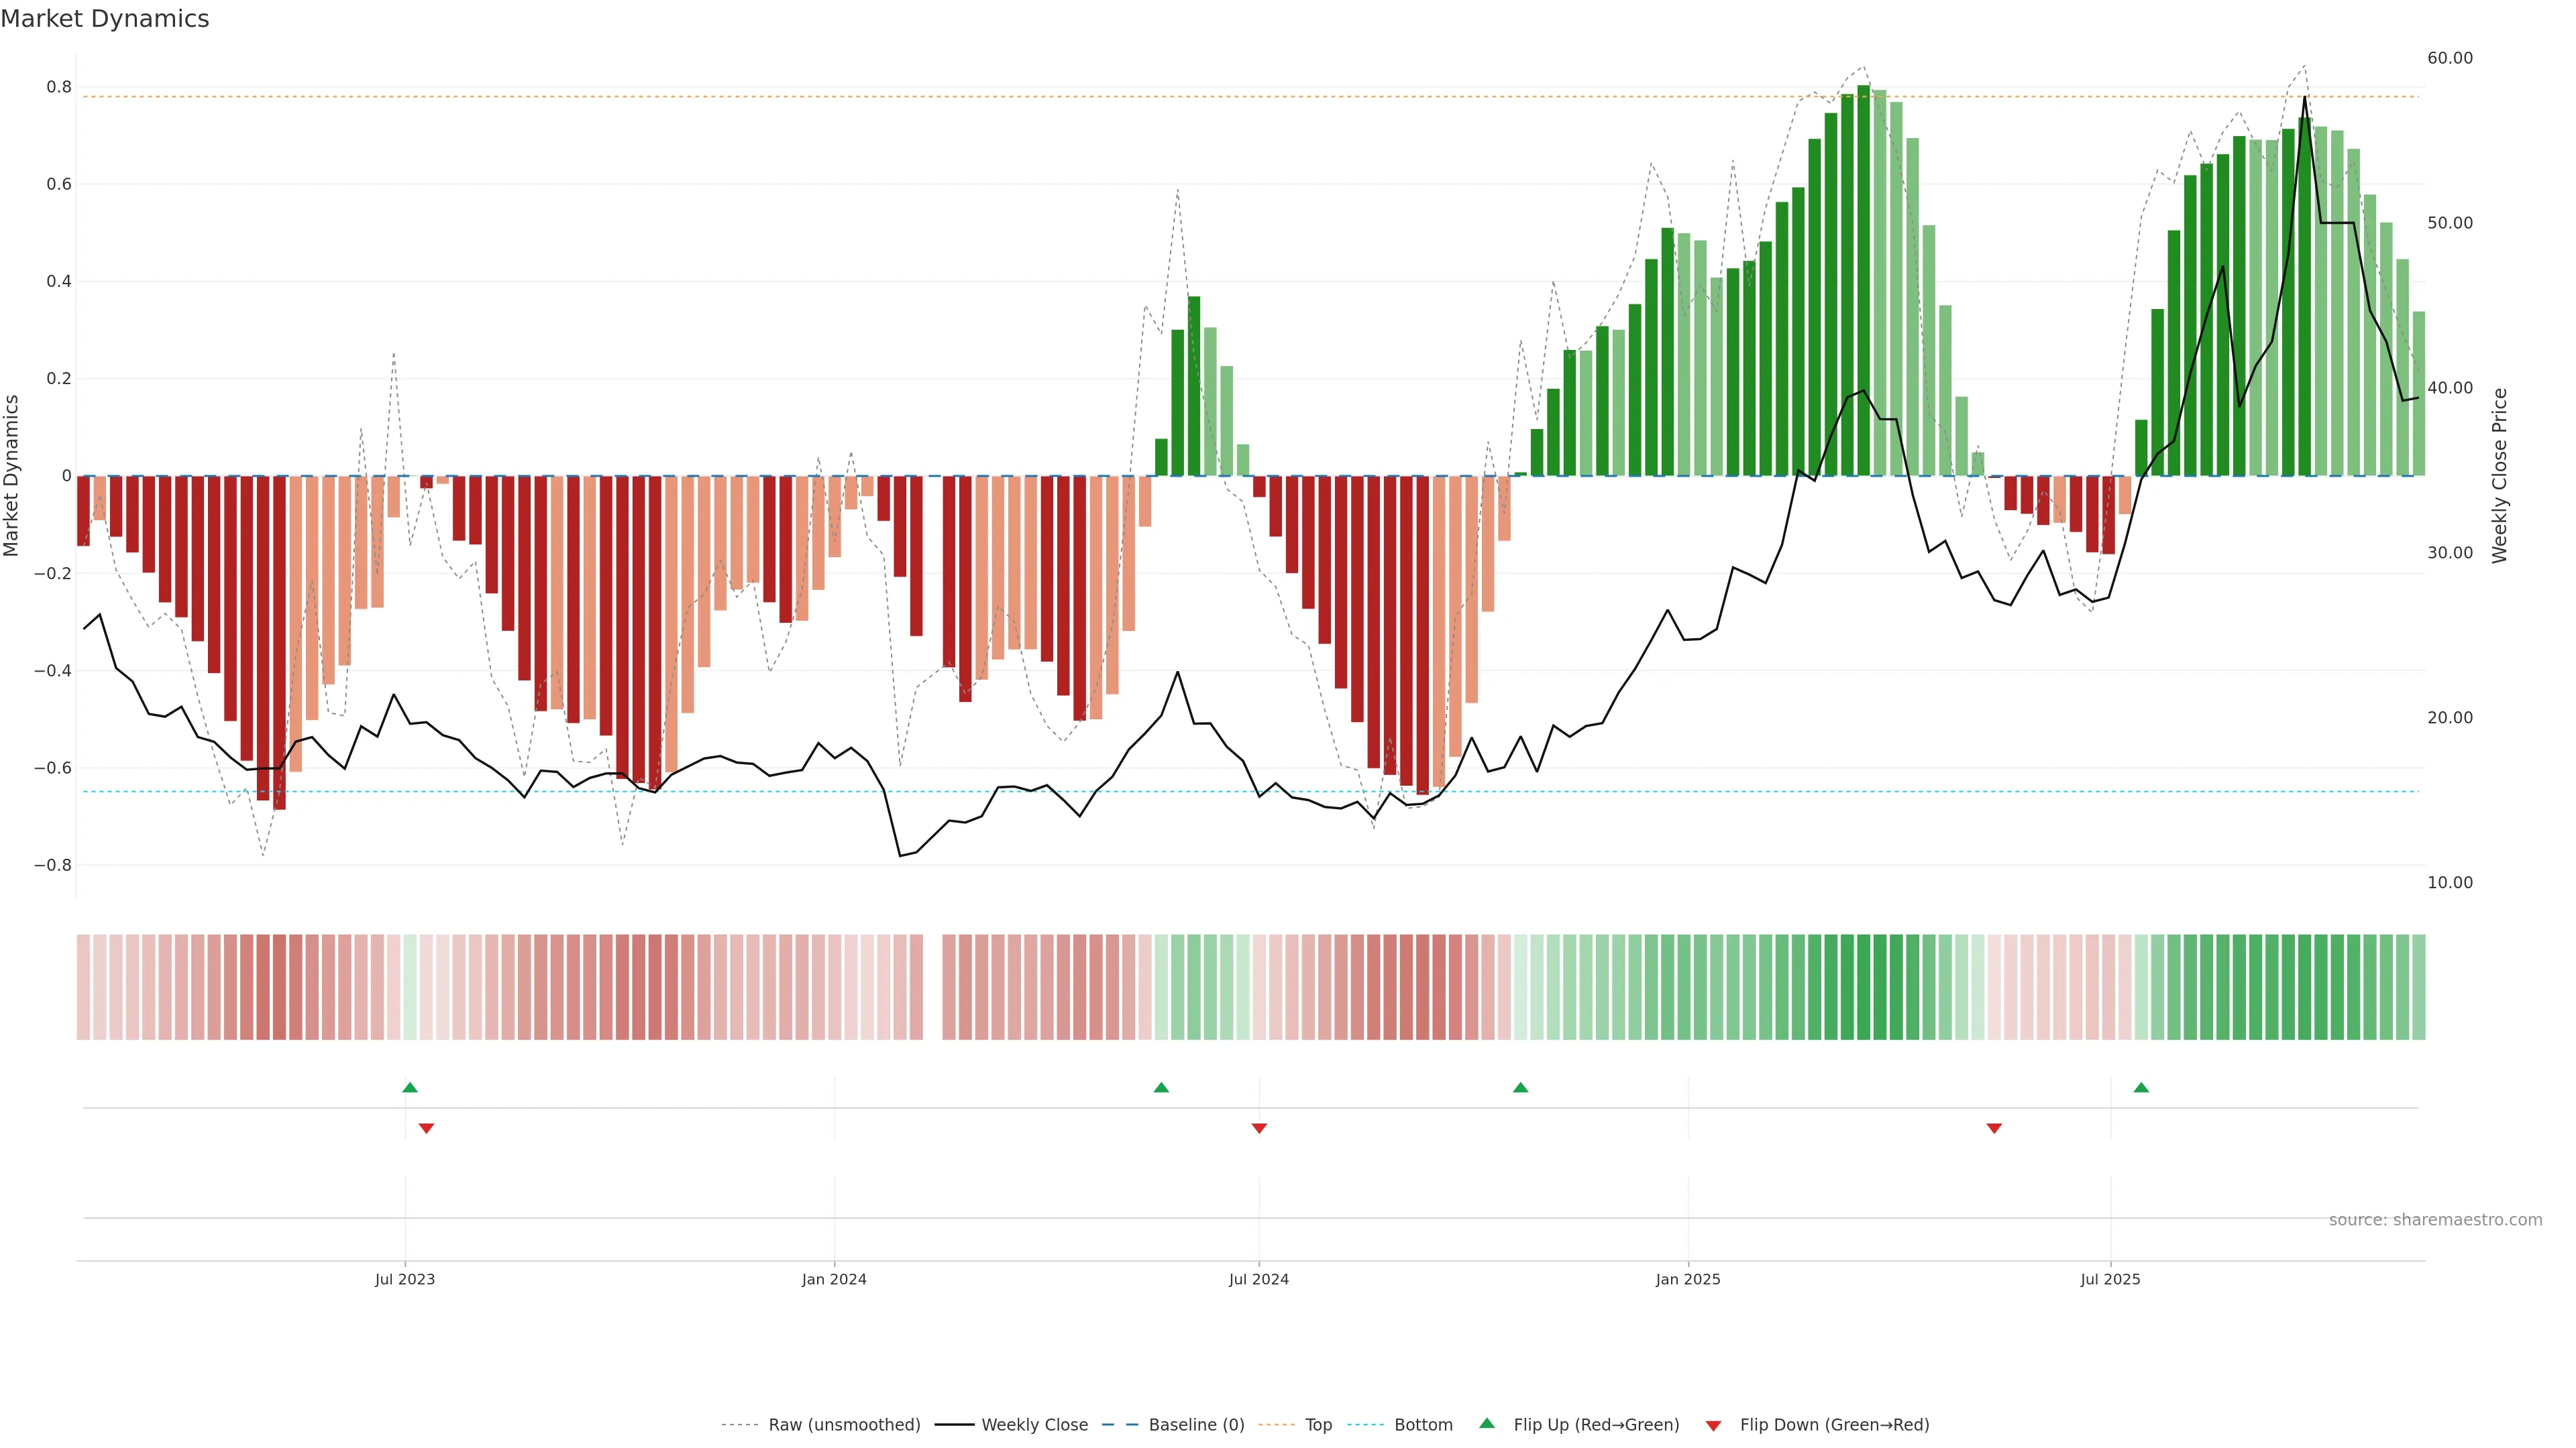
Task: Click the Flip Up marker in late 2024
Action: [1520, 1087]
